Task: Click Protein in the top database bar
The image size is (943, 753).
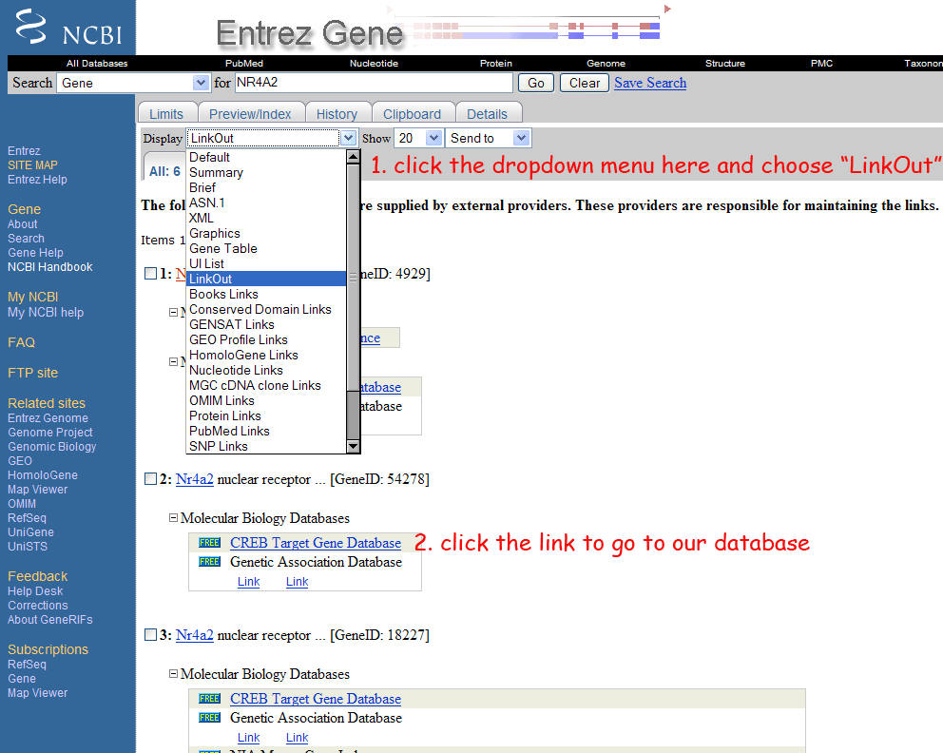Action: click(x=496, y=63)
